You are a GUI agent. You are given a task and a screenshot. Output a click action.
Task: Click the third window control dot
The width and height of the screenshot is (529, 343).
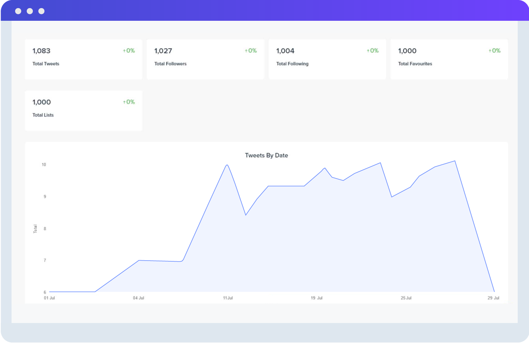coord(42,11)
